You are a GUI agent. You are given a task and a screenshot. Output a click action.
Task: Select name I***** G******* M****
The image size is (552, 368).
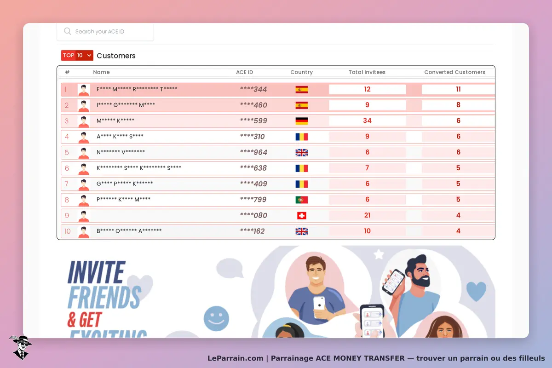(126, 105)
